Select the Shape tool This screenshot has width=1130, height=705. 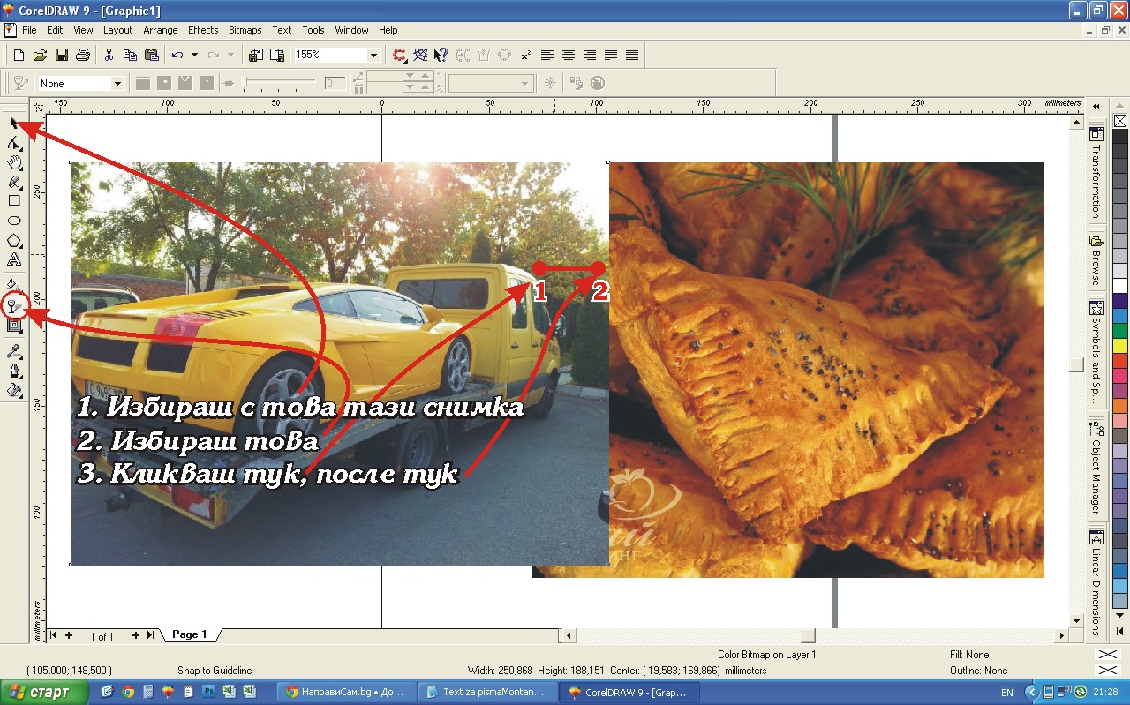(x=14, y=143)
